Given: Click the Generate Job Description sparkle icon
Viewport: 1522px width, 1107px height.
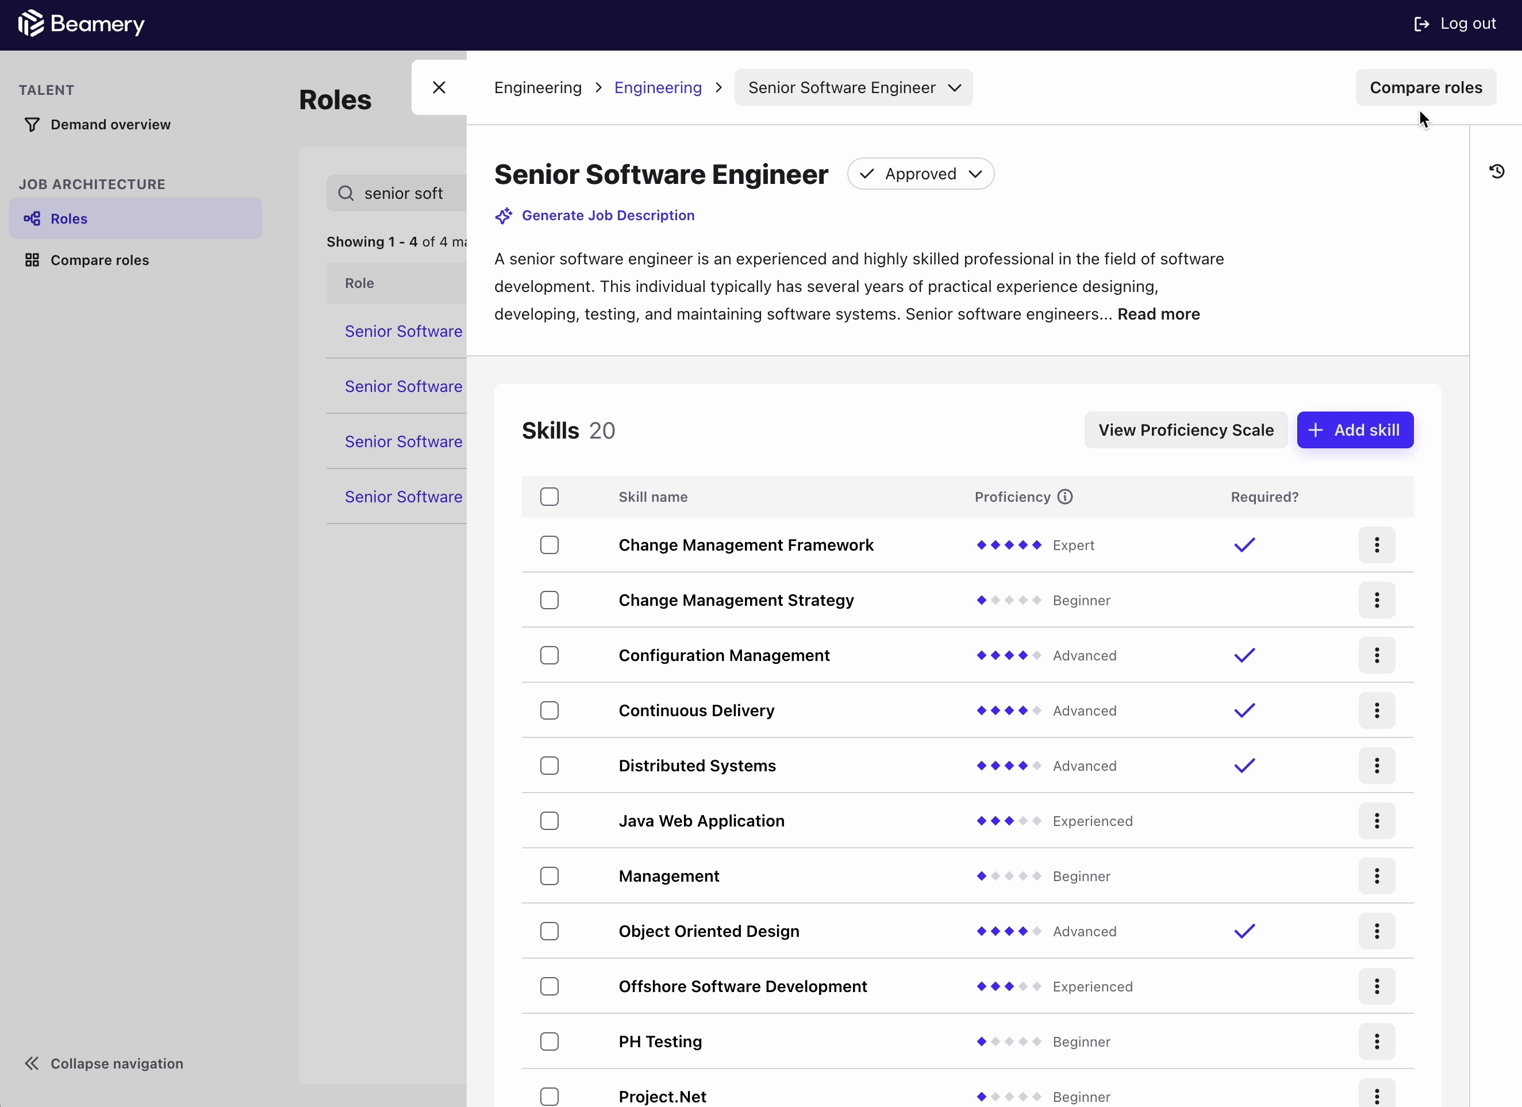Looking at the screenshot, I should [x=505, y=215].
